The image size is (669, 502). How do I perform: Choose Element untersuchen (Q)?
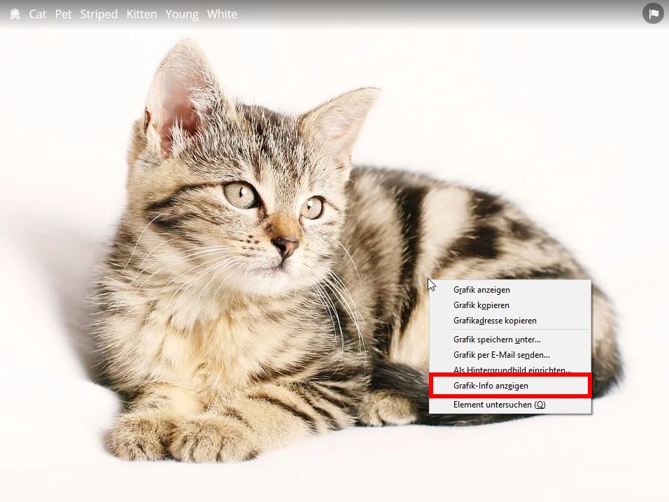[499, 405]
